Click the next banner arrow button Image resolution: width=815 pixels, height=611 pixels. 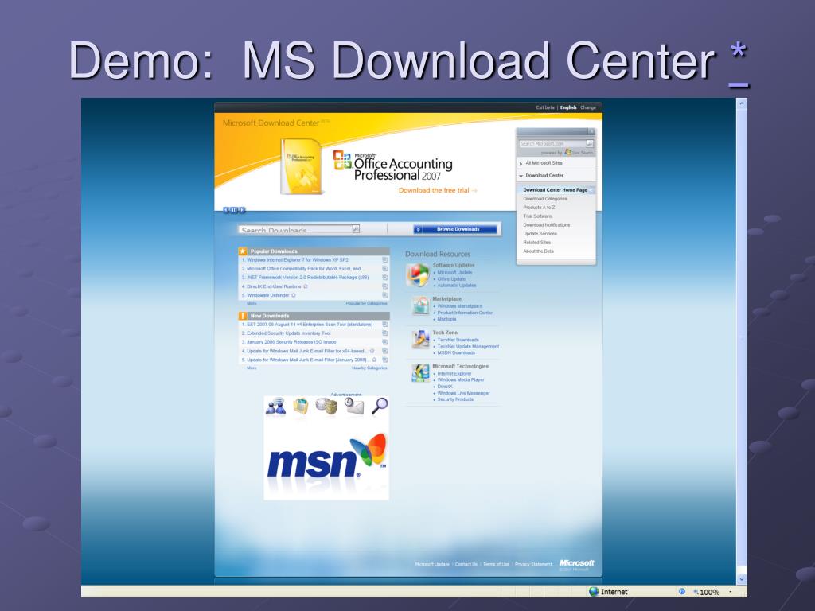[242, 210]
